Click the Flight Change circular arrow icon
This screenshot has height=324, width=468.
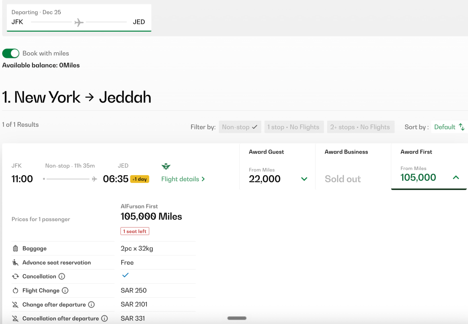16,290
